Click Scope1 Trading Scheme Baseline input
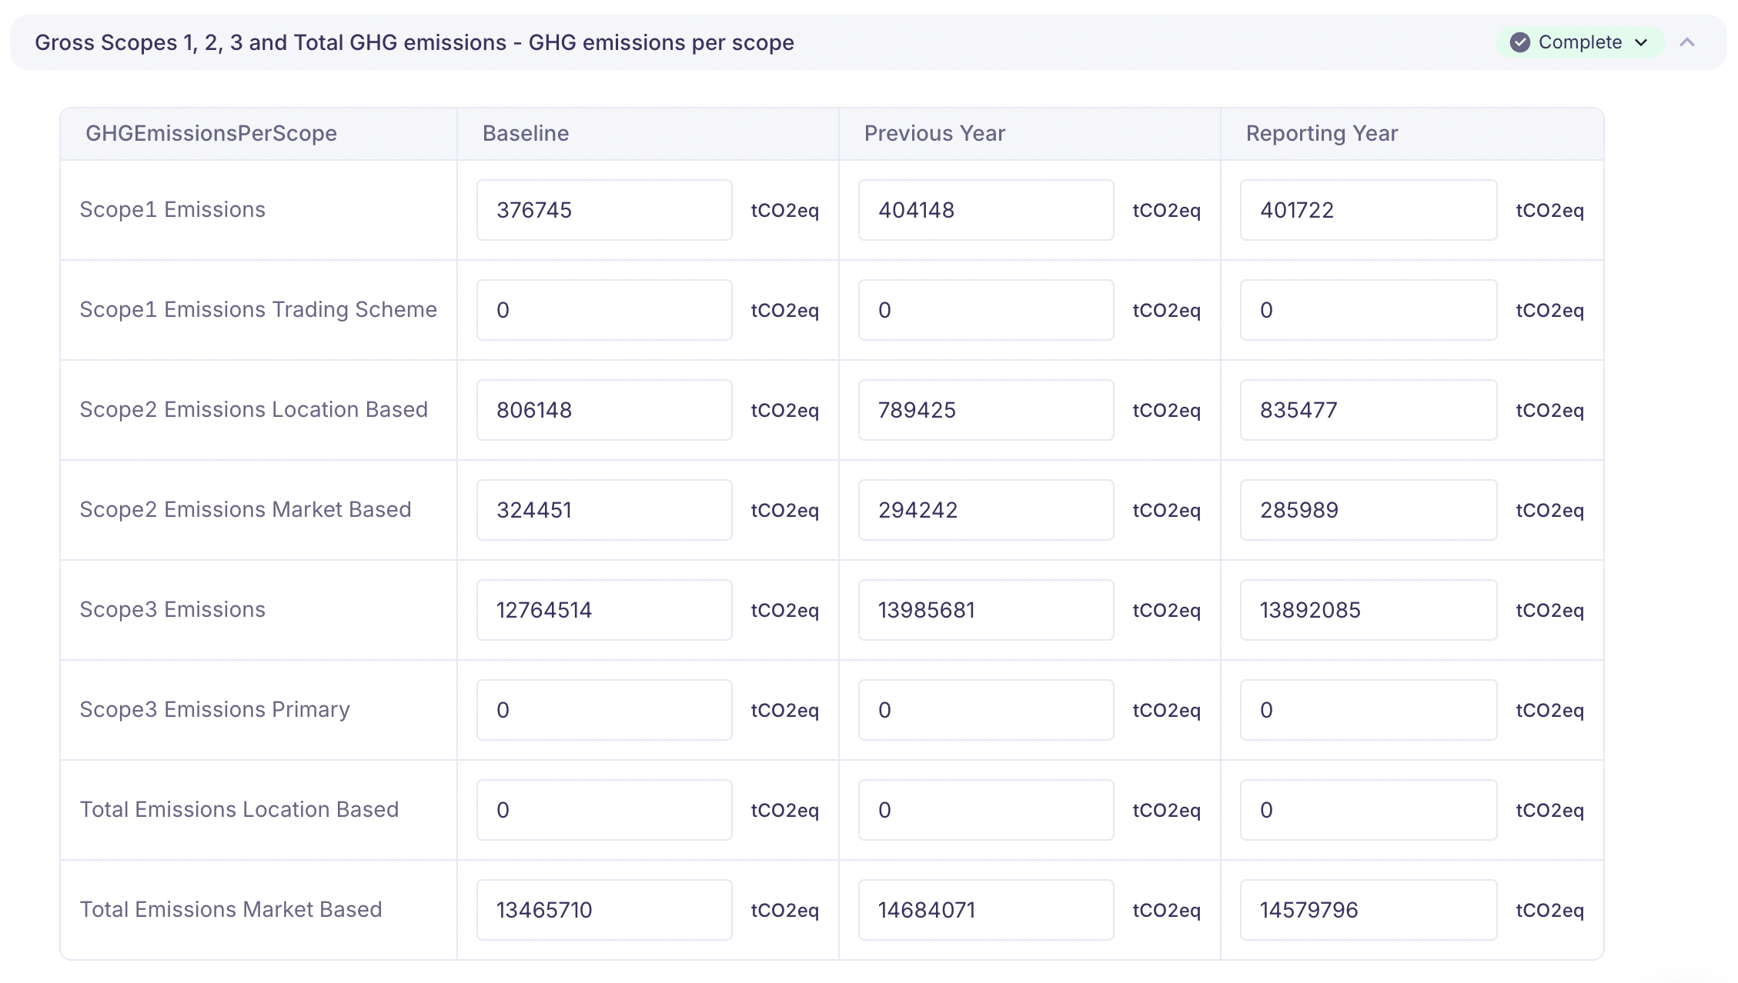The width and height of the screenshot is (1738, 983). click(603, 310)
